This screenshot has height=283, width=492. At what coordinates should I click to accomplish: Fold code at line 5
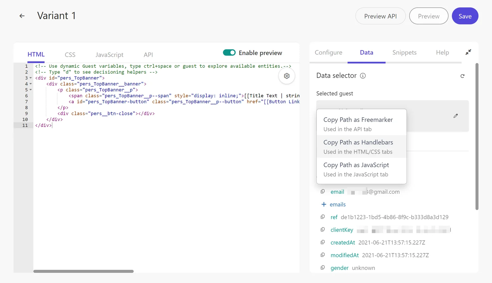pyautogui.click(x=30, y=90)
